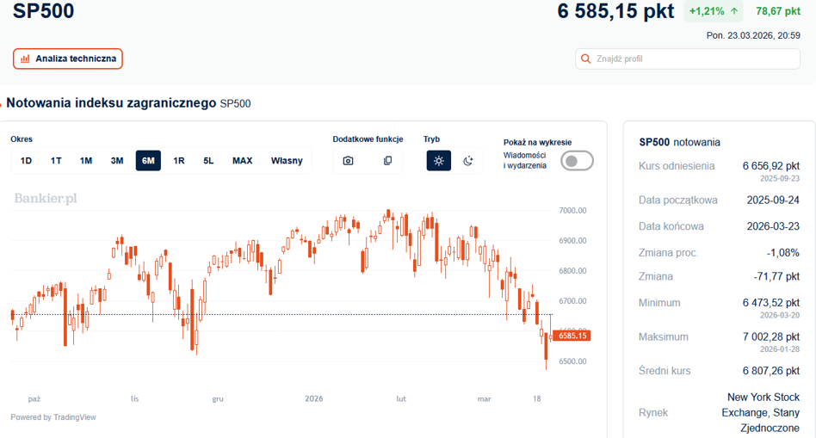The height and width of the screenshot is (438, 816).
Task: Choose the 1M time range
Action: pyautogui.click(x=86, y=161)
